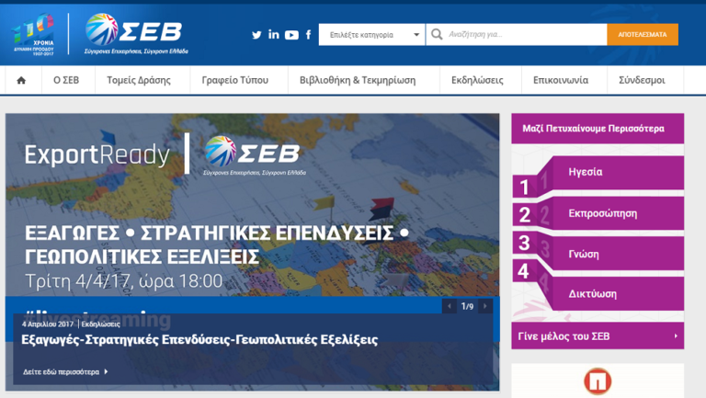Screen dimensions: 706x398
Task: Click the 1/9 slide counter
Action: (x=467, y=306)
